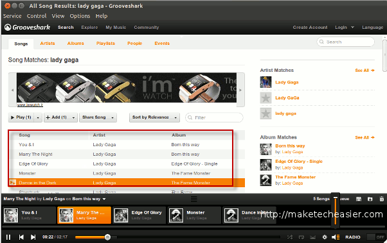
Task: Open the Add (1) dropdown arrow
Action: (x=73, y=118)
